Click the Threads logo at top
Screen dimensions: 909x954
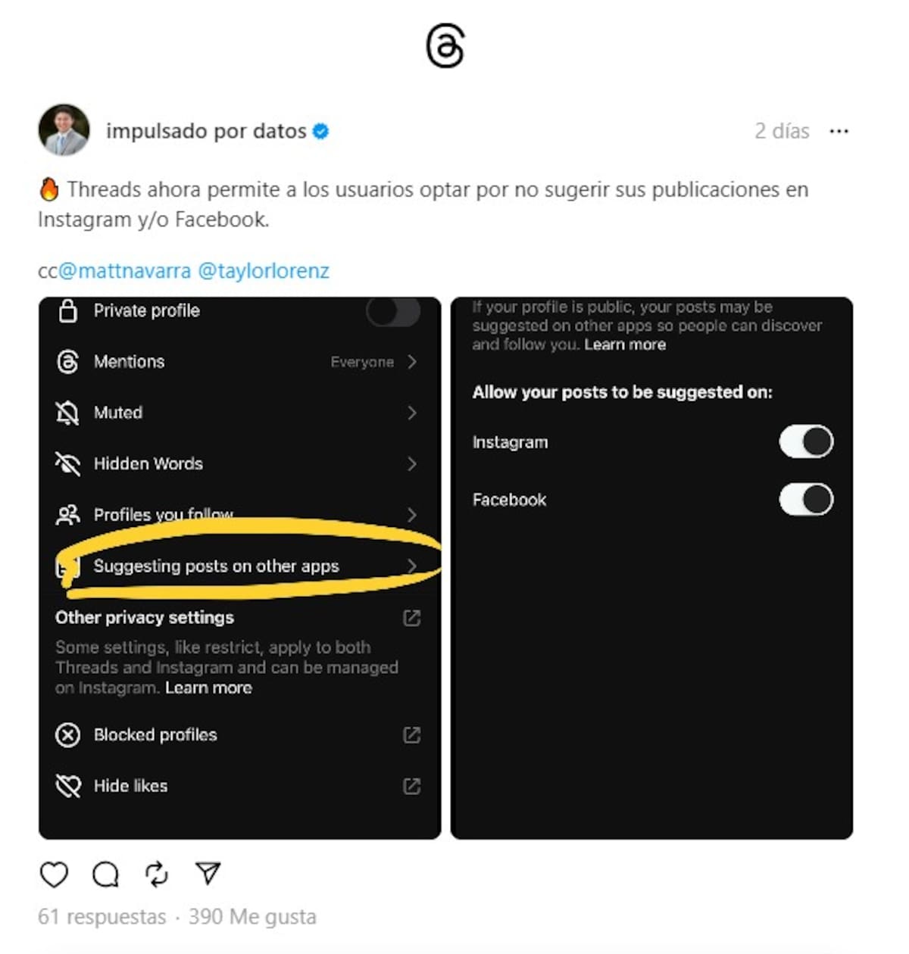point(445,46)
